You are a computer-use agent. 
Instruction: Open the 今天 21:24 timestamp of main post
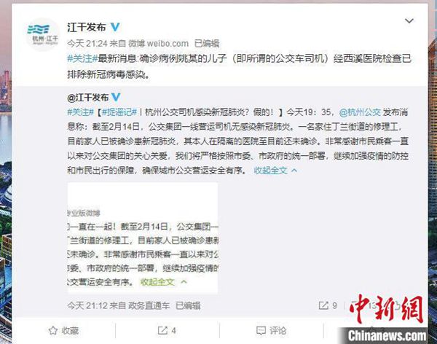(x=87, y=44)
